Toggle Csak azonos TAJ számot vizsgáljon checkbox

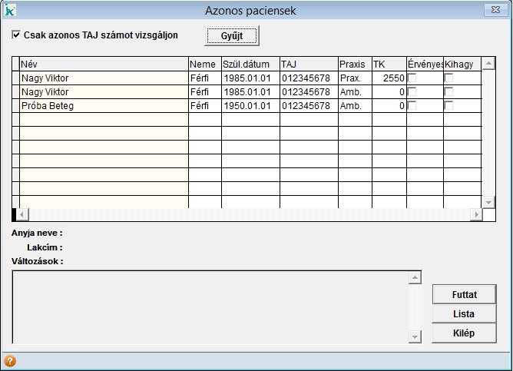[x=17, y=35]
